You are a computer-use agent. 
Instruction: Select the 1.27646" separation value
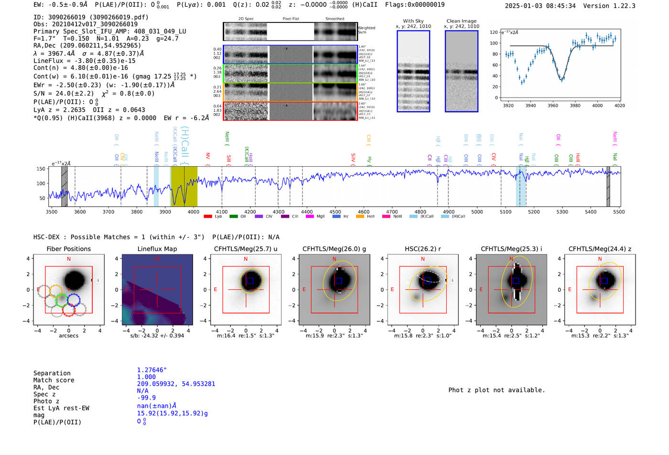click(x=152, y=370)
